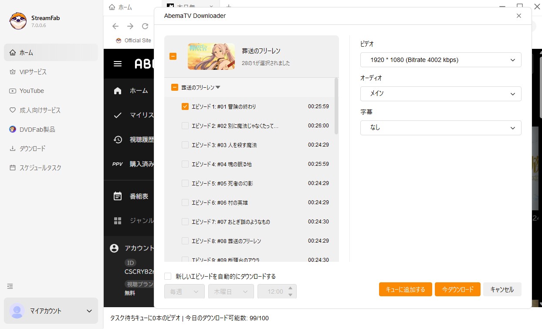The image size is (542, 329).
Task: Uncheck Episode 1 冒険の終わり
Action: coord(185,106)
